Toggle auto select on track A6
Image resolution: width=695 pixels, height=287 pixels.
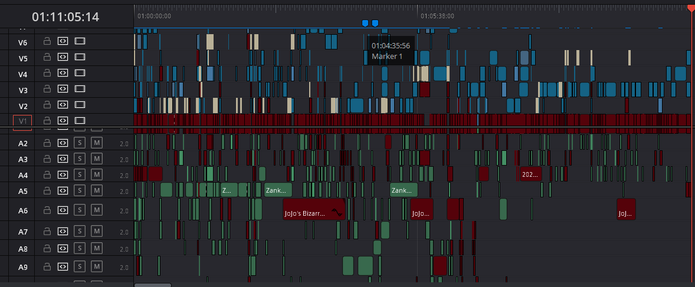coord(63,210)
